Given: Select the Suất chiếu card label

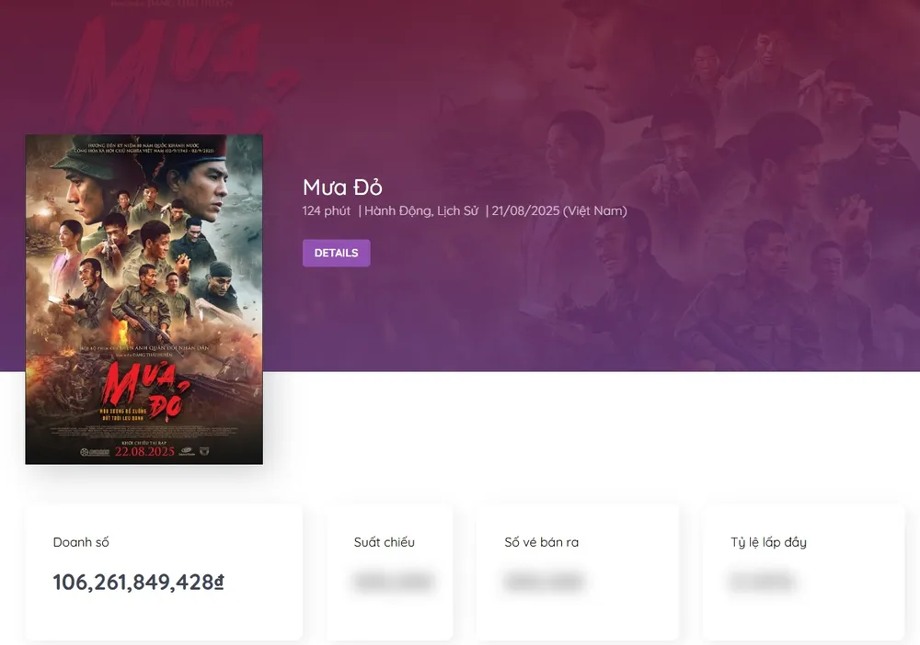Looking at the screenshot, I should (x=385, y=542).
